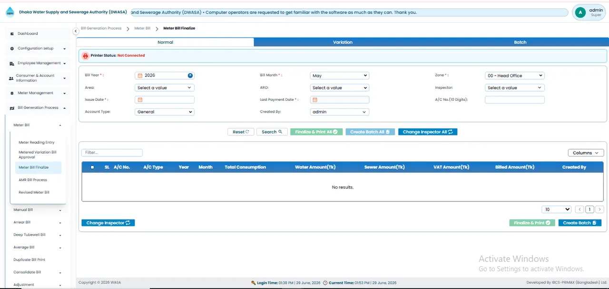Open the Last Payment Date calendar icon
609x289 pixels.
315,100
